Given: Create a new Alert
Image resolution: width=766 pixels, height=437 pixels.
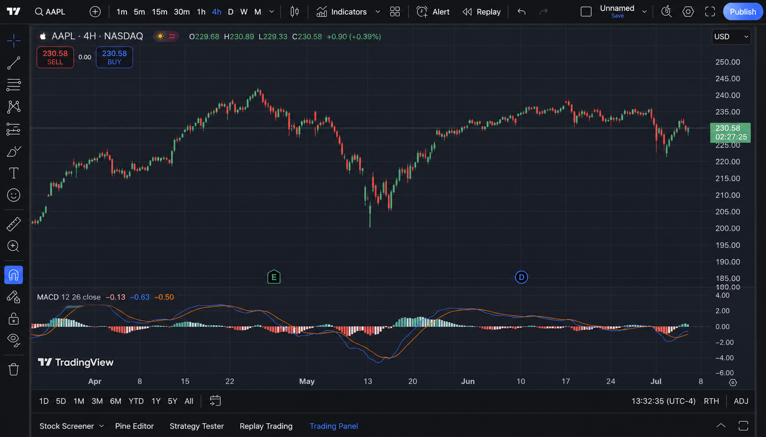Looking at the screenshot, I should (x=433, y=11).
